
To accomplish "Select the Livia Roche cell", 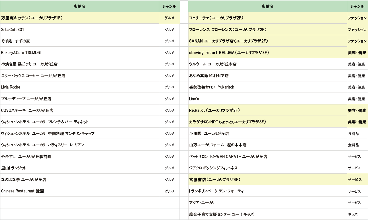I will pos(79,87).
